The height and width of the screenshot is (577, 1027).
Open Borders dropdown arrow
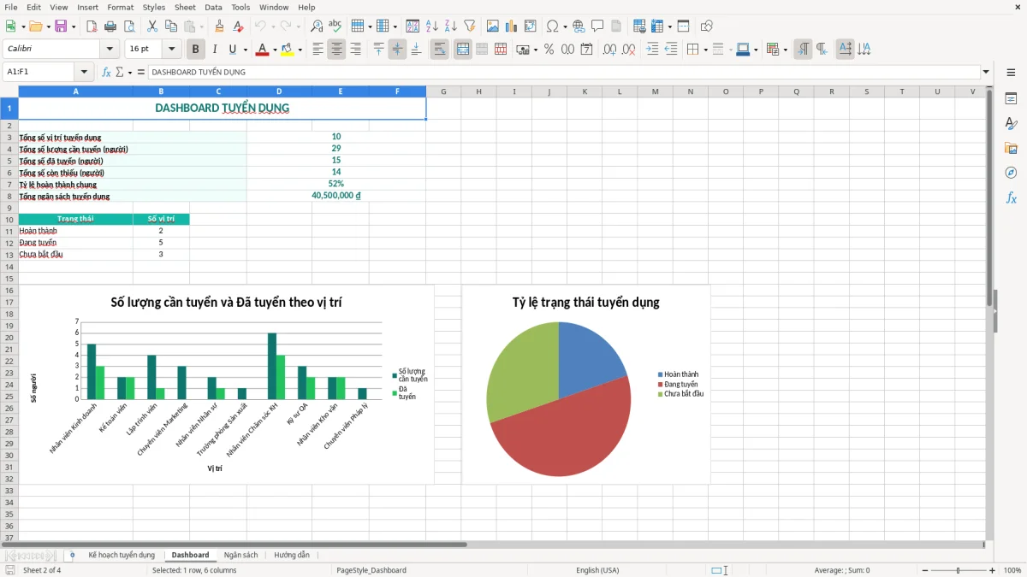[x=704, y=50]
